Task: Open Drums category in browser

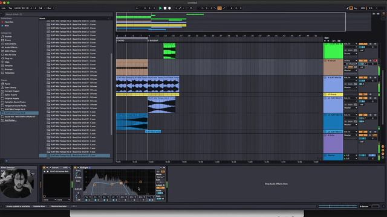Action: point(8,40)
